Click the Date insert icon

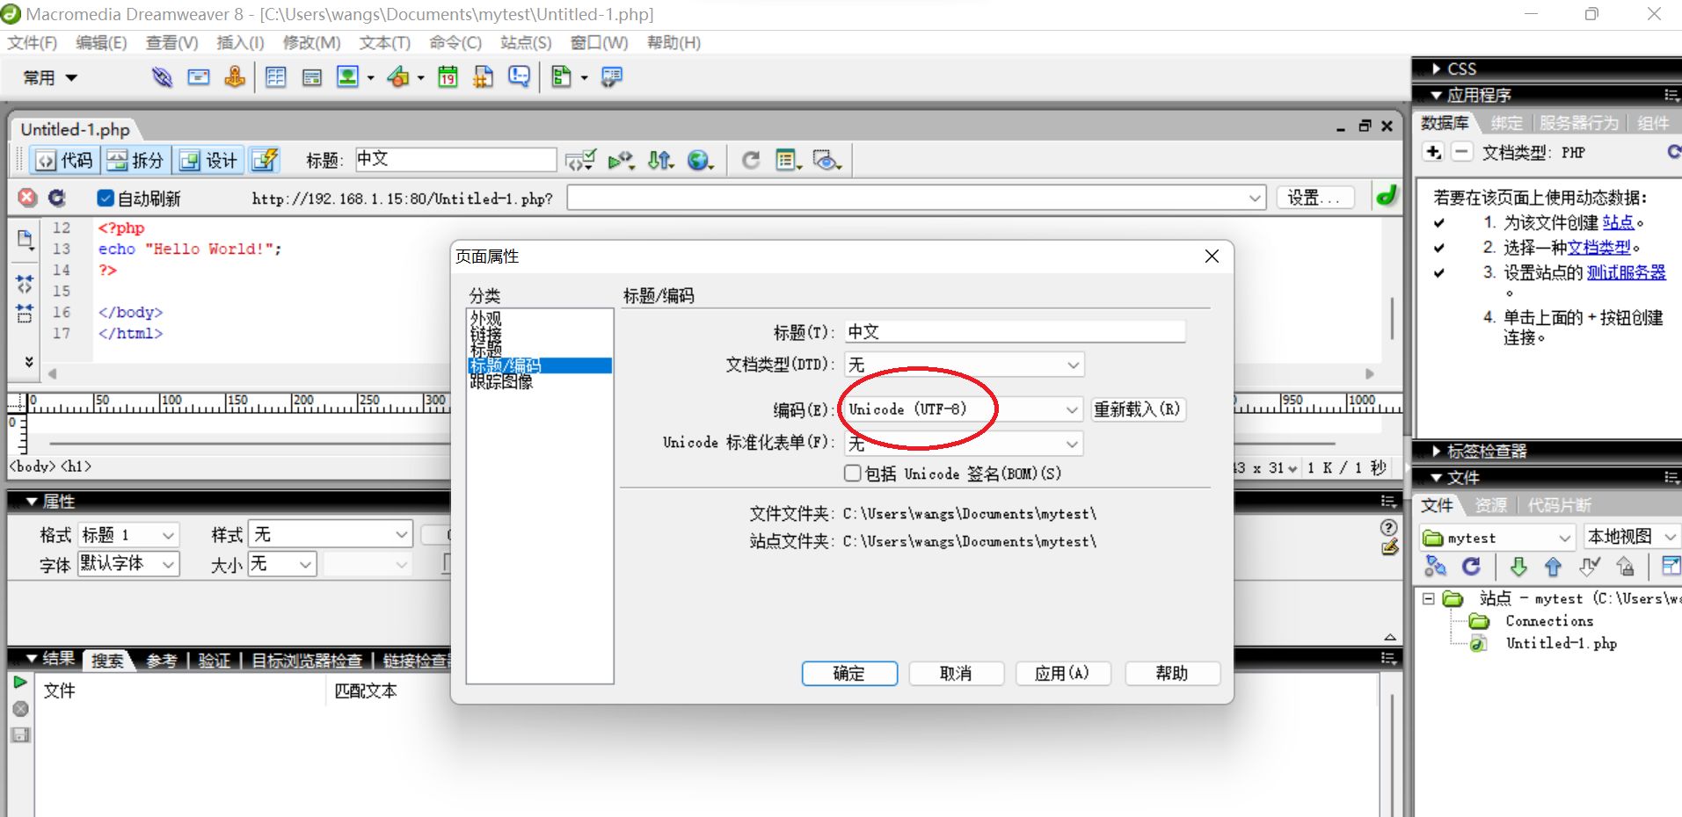[x=448, y=77]
